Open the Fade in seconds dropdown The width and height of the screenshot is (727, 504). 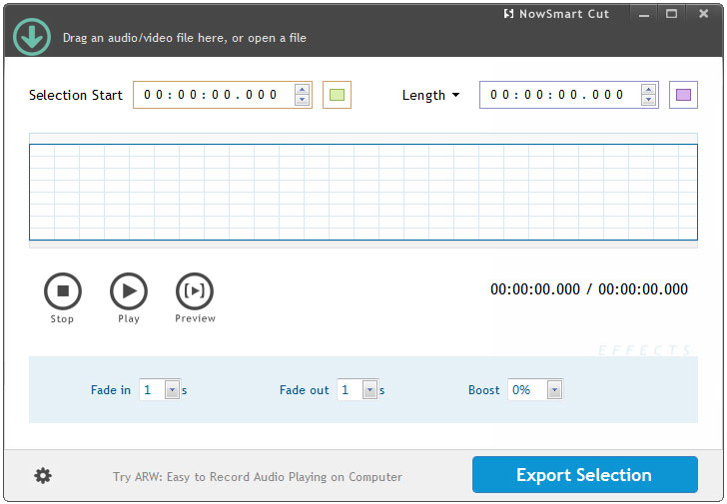click(x=172, y=390)
